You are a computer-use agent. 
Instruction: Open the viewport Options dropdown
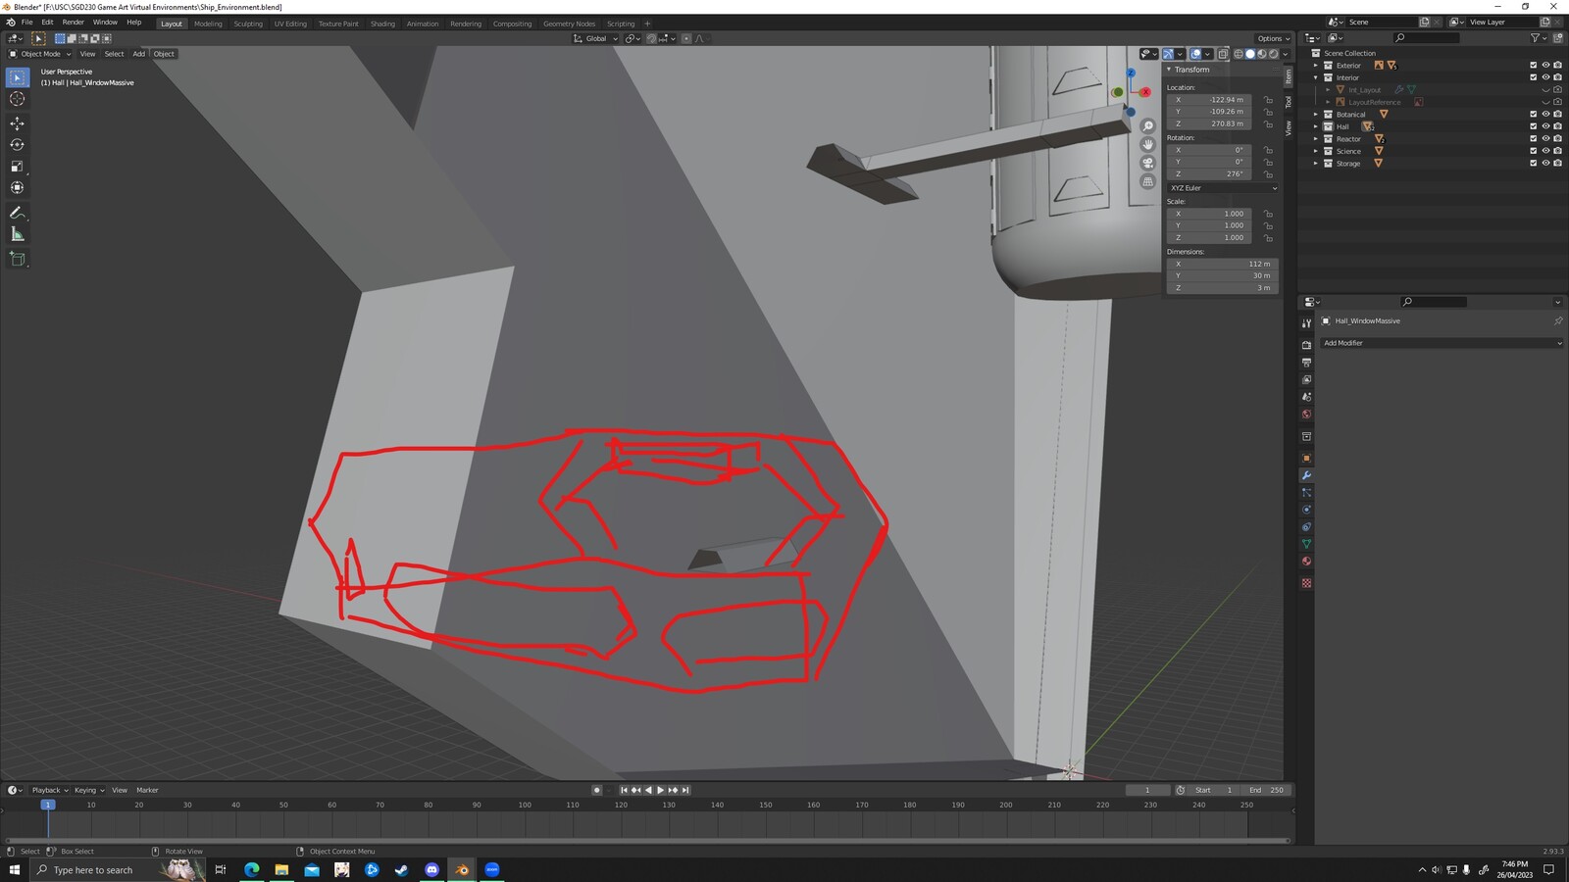pos(1274,38)
